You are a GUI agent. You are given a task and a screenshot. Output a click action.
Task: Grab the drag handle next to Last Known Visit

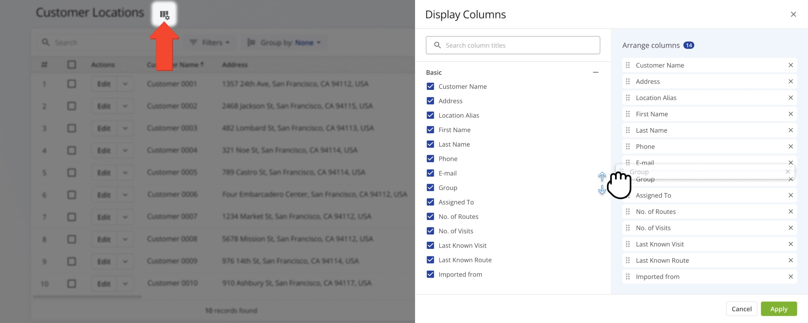(628, 244)
